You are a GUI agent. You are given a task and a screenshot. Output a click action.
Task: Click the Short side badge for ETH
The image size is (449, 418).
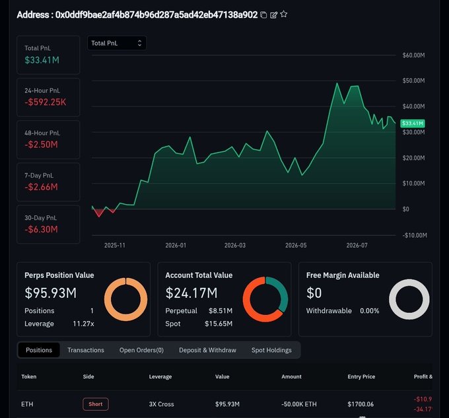96,404
